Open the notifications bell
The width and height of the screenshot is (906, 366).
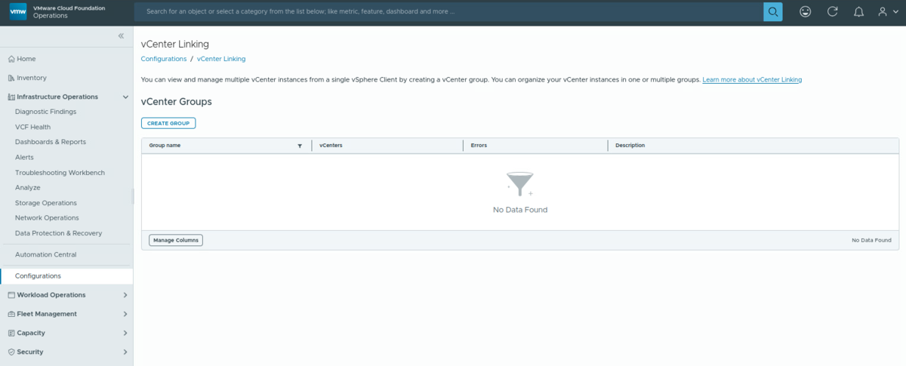[x=858, y=11]
